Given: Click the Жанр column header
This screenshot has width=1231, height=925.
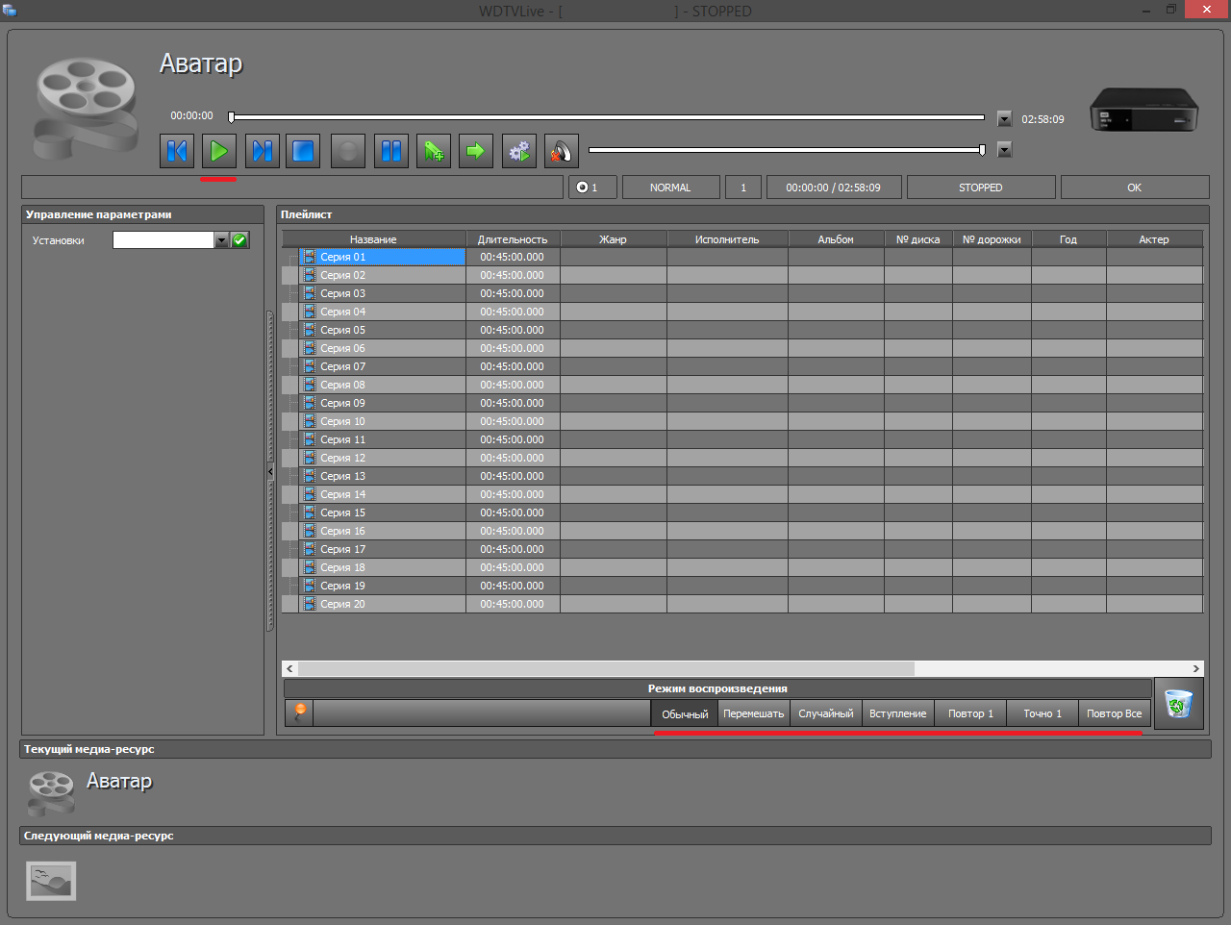Looking at the screenshot, I should pos(613,239).
